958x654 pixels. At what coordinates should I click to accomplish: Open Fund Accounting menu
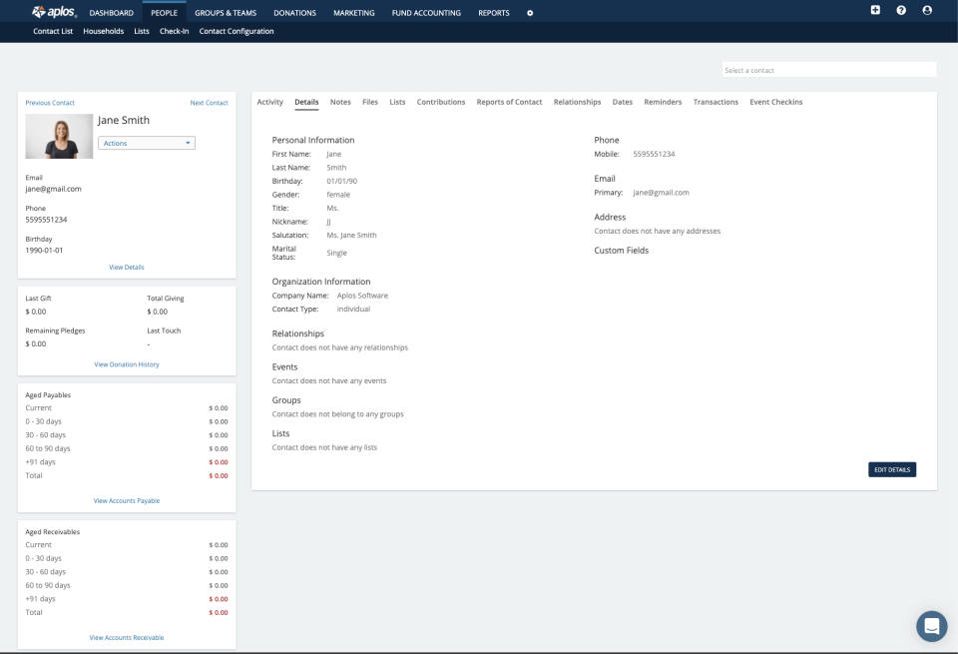426,13
